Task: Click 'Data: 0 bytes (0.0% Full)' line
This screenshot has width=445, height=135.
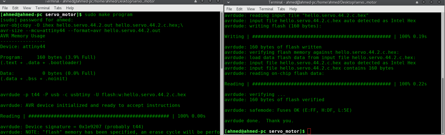Action: [x=48, y=73]
